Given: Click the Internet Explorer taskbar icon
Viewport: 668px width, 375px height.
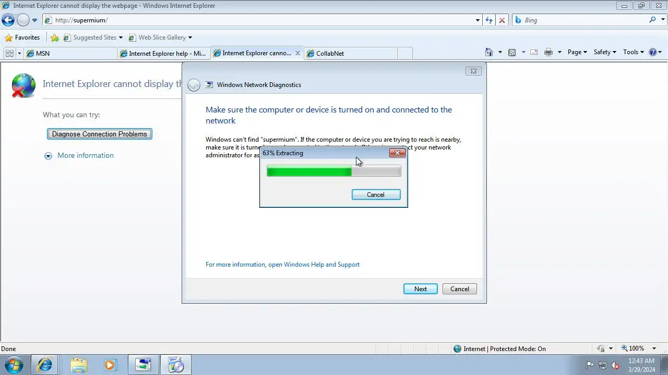Looking at the screenshot, I should (x=44, y=365).
